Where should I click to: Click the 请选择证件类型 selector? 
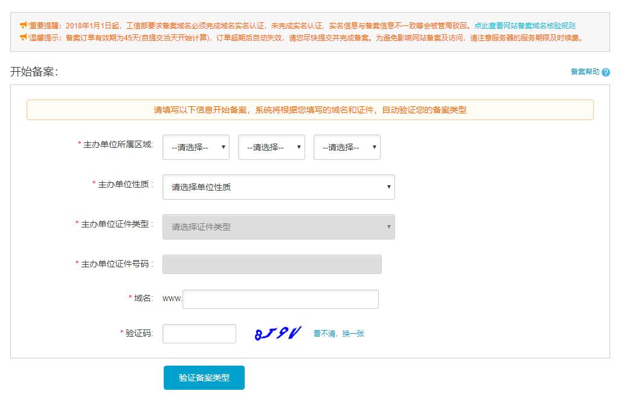[x=278, y=226]
